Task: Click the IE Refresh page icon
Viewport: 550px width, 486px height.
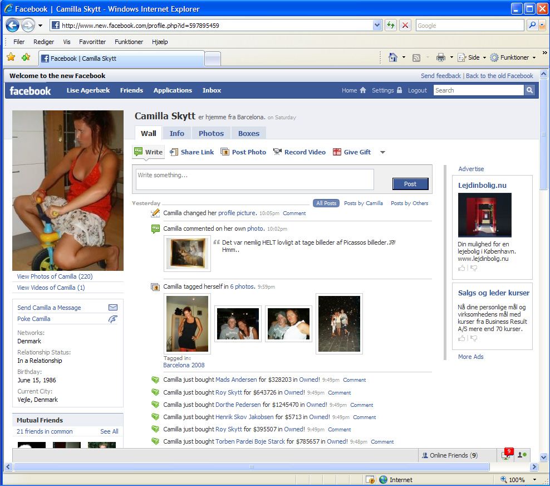Action: (390, 26)
